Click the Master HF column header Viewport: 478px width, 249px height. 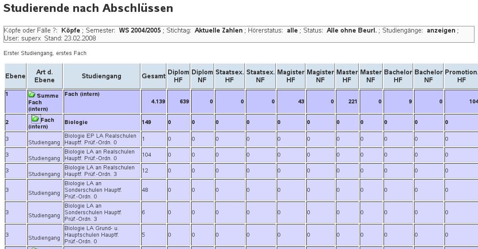pos(347,76)
